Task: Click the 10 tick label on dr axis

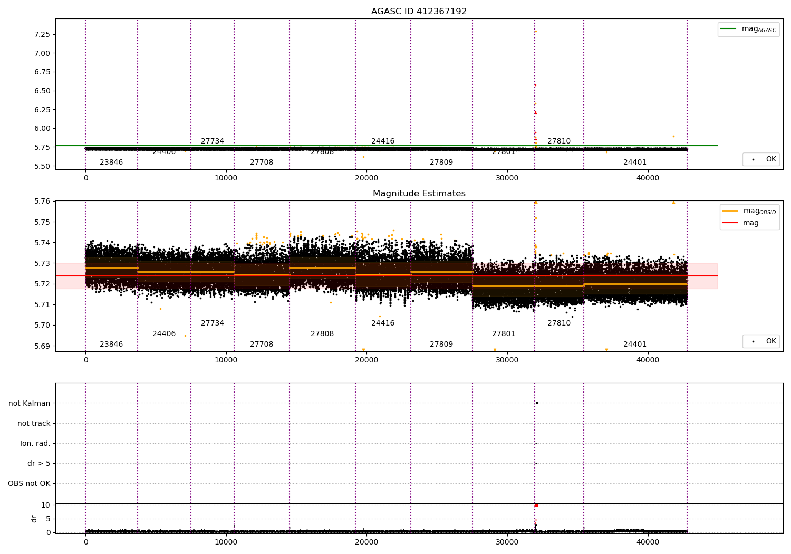Action: (46, 505)
